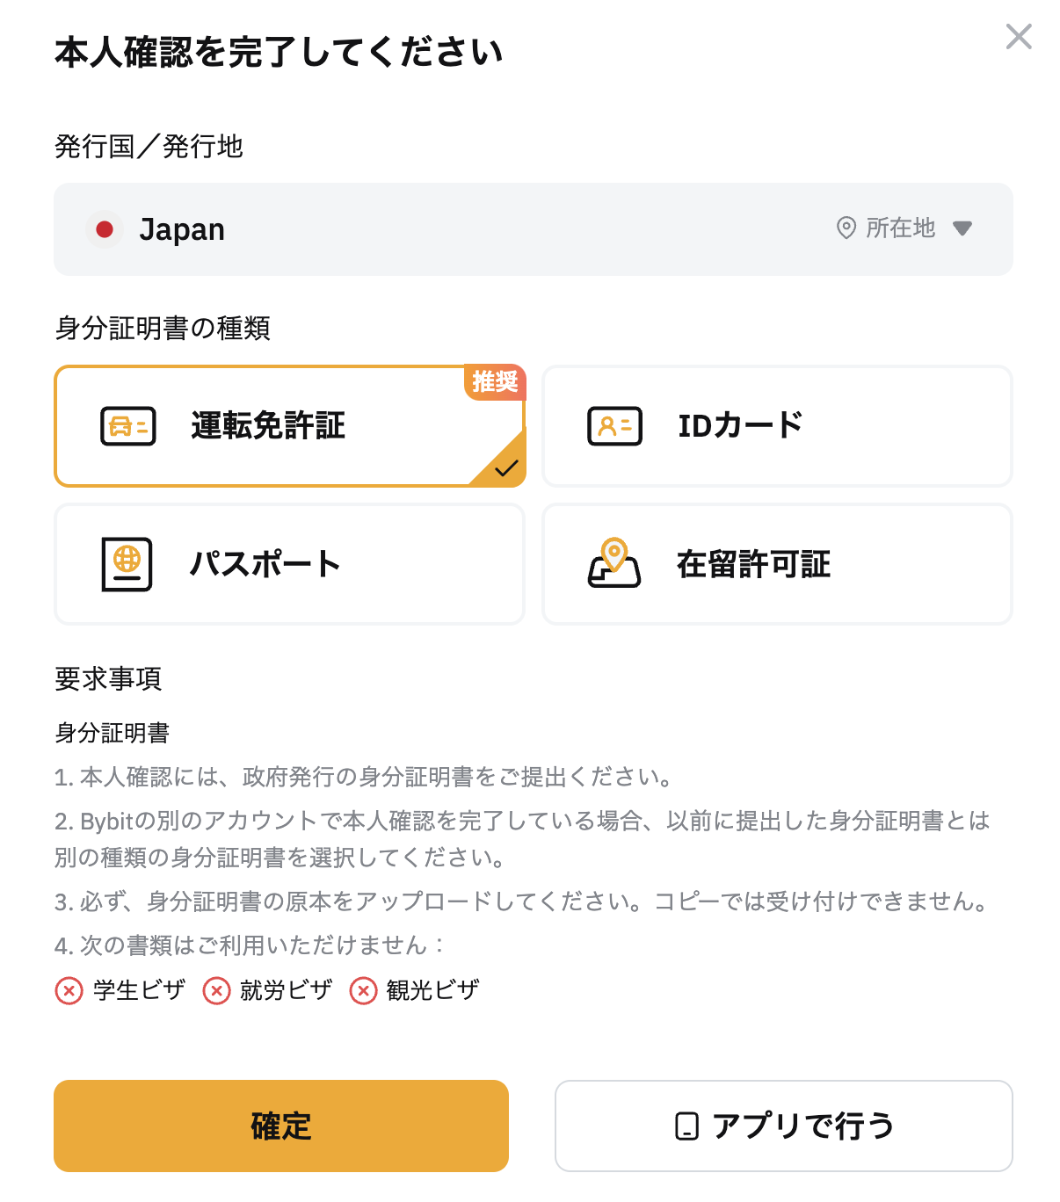Select 在留許可証 as the ID type

coord(778,564)
